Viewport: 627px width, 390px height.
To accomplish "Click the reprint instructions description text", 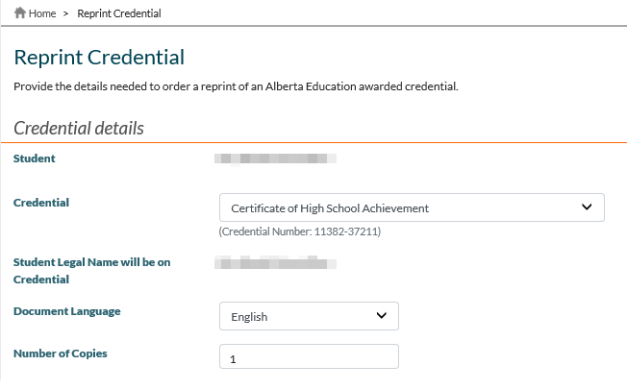I will pos(236,86).
